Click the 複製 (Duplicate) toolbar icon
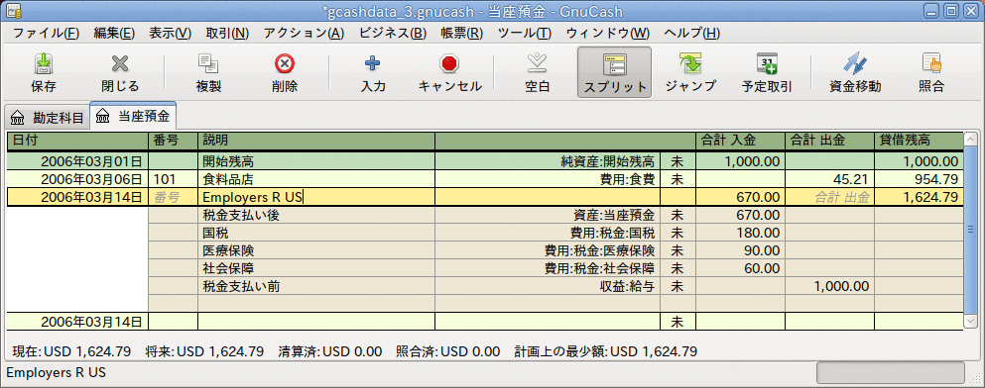This screenshot has height=388, width=985. (x=208, y=63)
